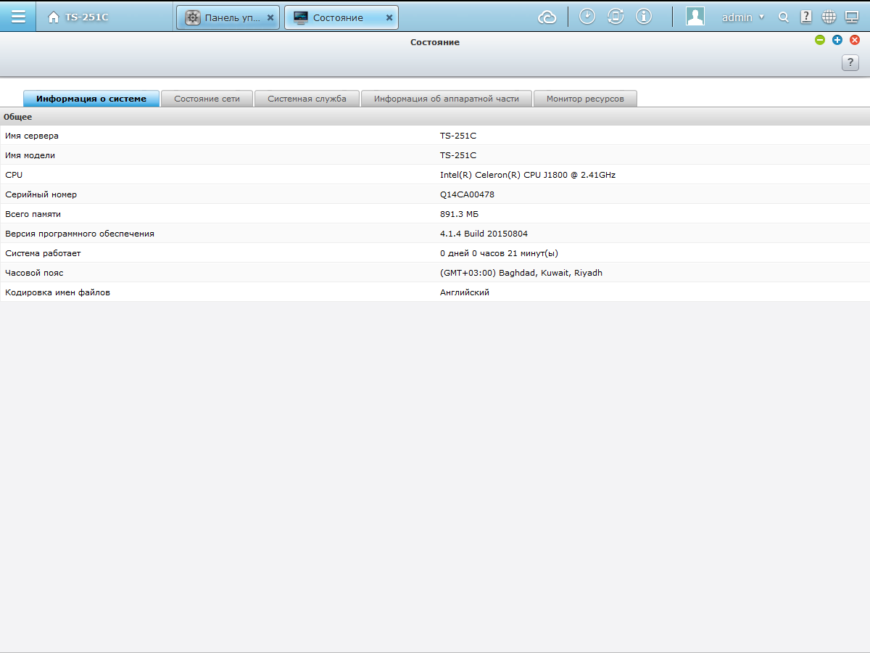This screenshot has width=870, height=653.
Task: Click the window help question button
Action: pyautogui.click(x=850, y=63)
